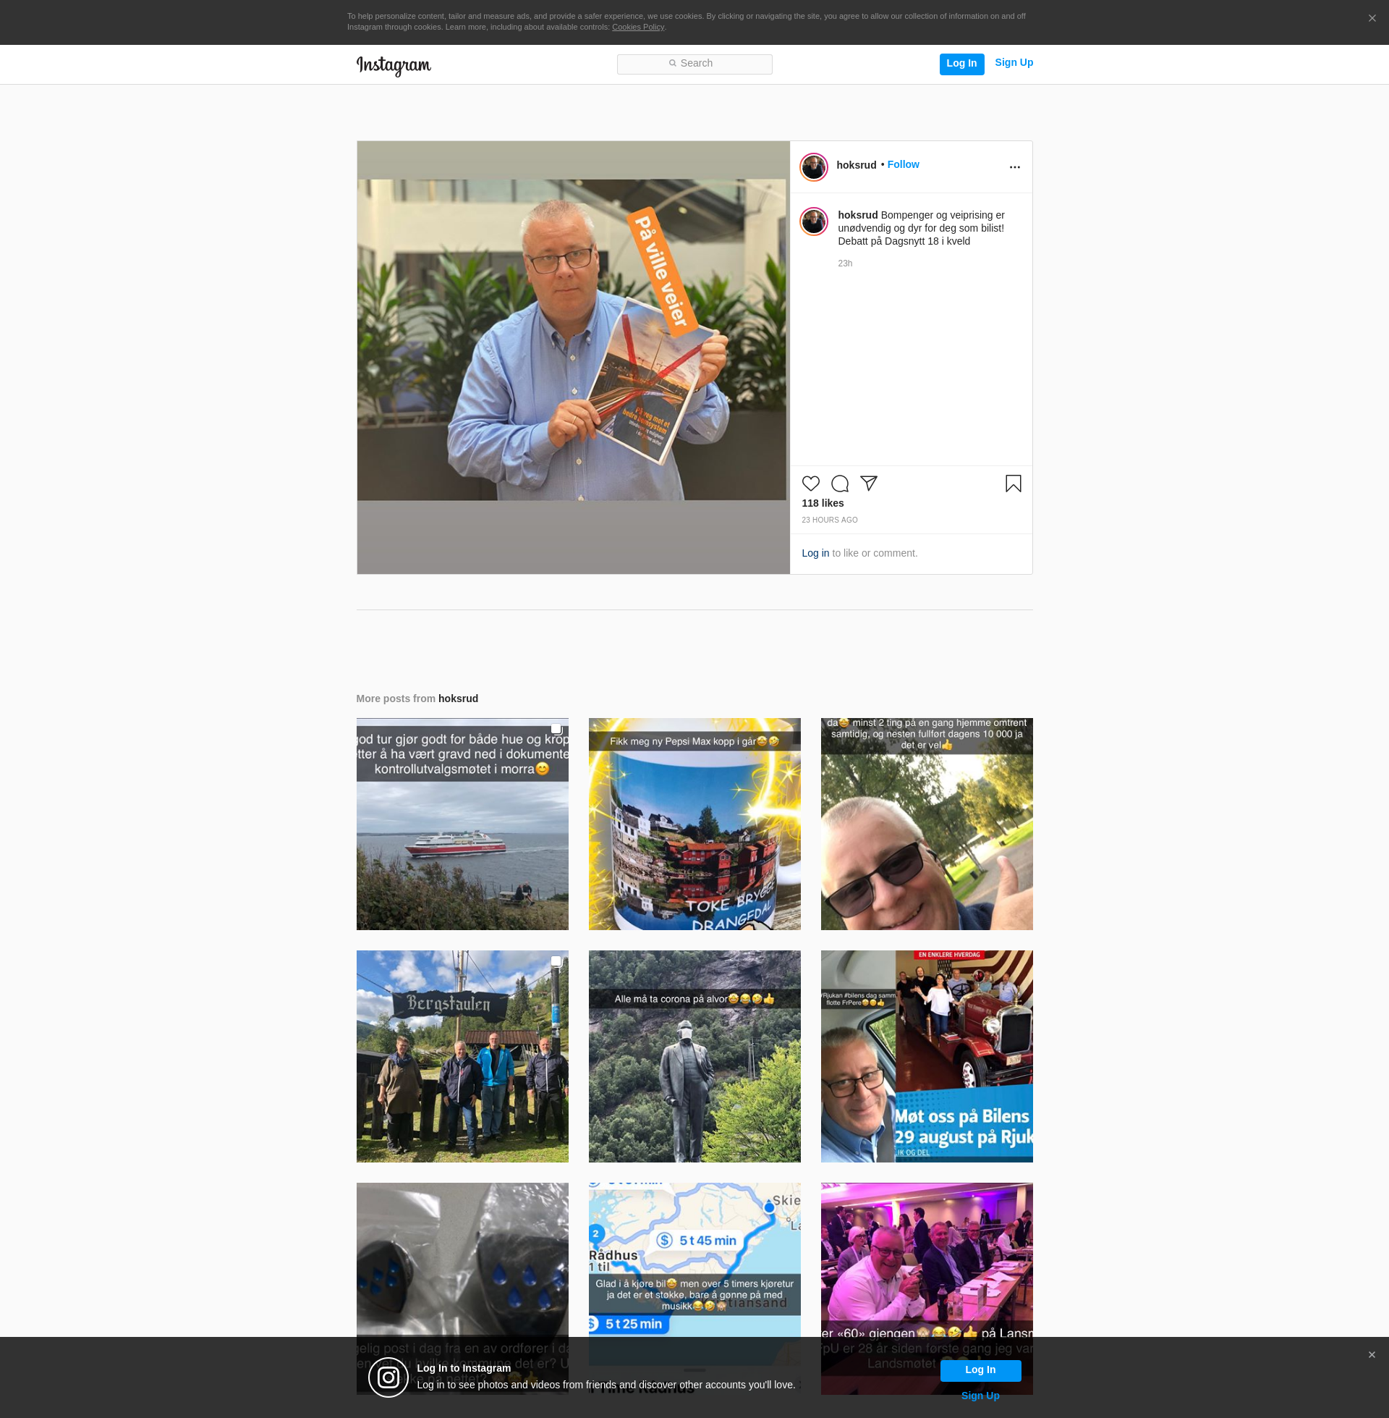1389x1418 pixels.
Task: Open three-dot more options menu
Action: coord(1014,167)
